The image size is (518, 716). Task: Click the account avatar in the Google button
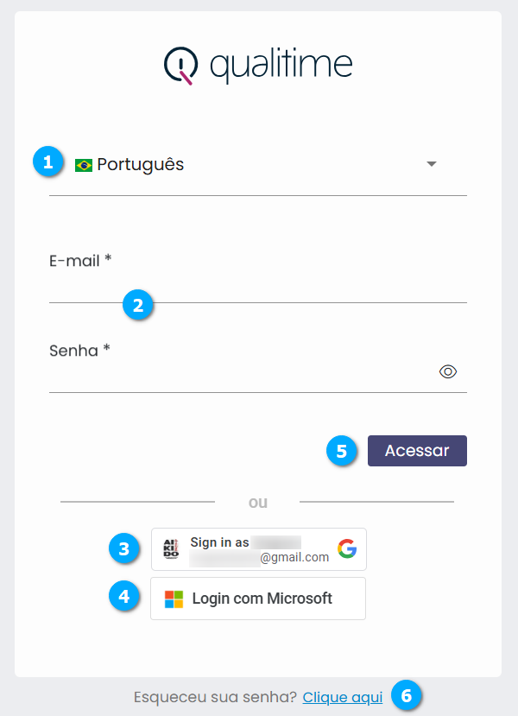point(171,548)
